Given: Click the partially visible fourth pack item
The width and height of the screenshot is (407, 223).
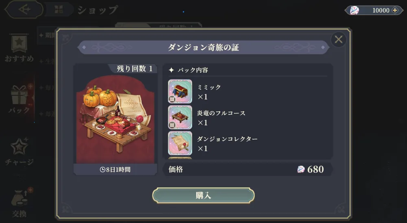Looking at the screenshot, I should 180,158.
